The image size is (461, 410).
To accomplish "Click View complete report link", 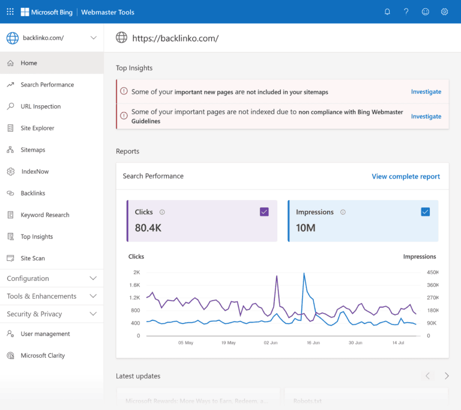I will (x=406, y=177).
